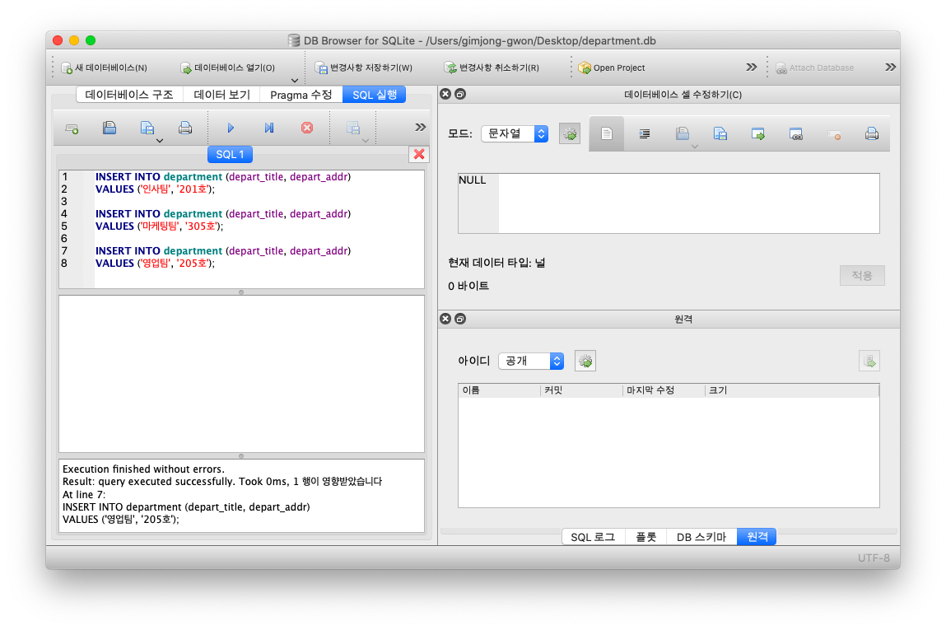Show more SQL editor toolbar items
The image size is (946, 630).
(421, 128)
